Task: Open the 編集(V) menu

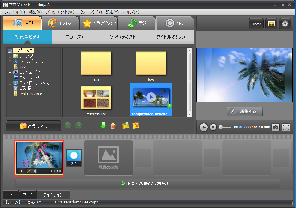Action: point(35,12)
